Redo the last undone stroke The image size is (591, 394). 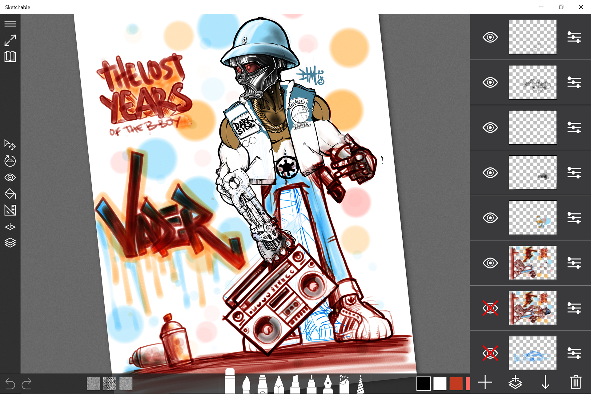[x=26, y=384]
